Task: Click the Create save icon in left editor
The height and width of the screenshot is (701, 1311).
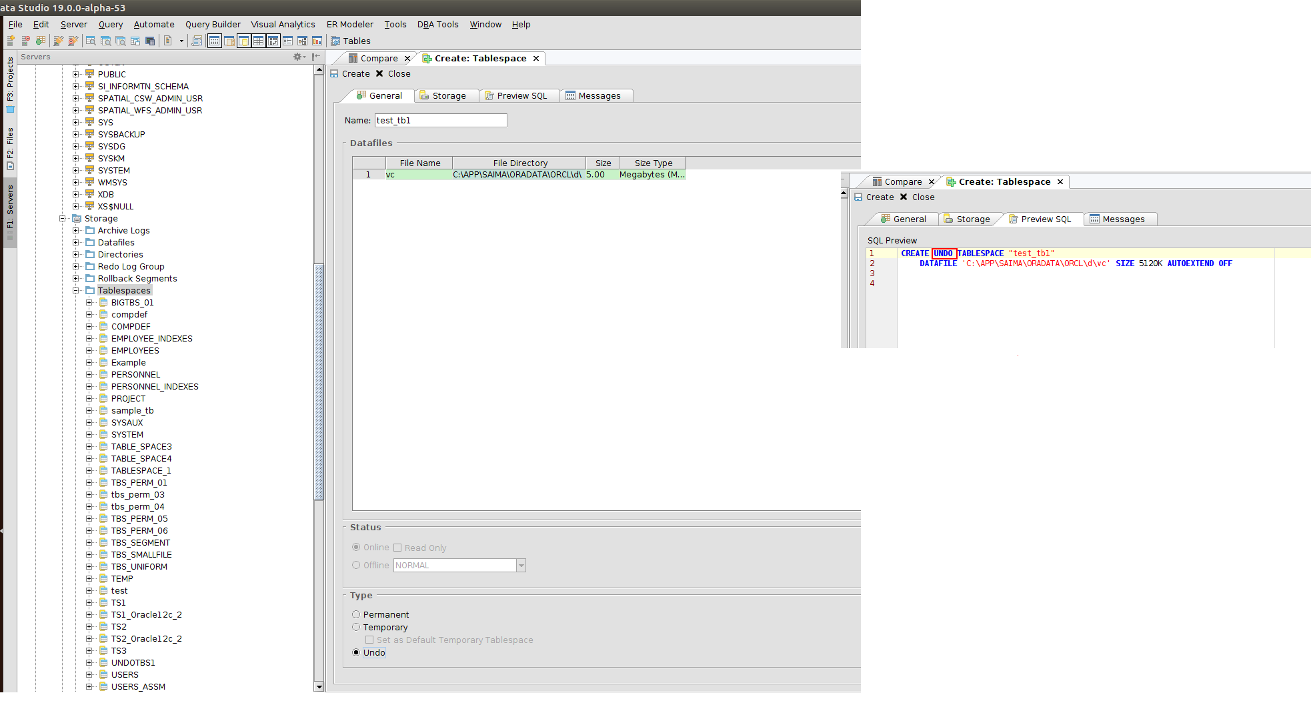Action: [335, 74]
